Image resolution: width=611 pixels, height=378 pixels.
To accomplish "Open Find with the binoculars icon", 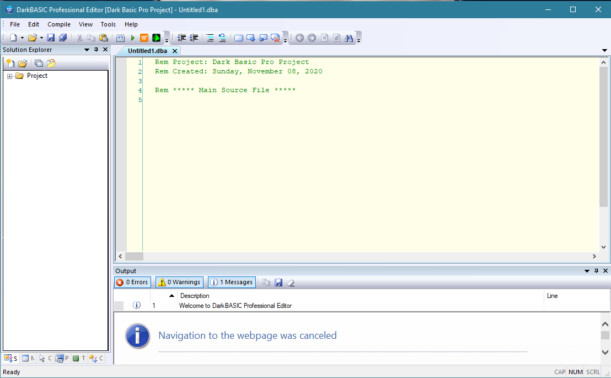I will click(349, 38).
